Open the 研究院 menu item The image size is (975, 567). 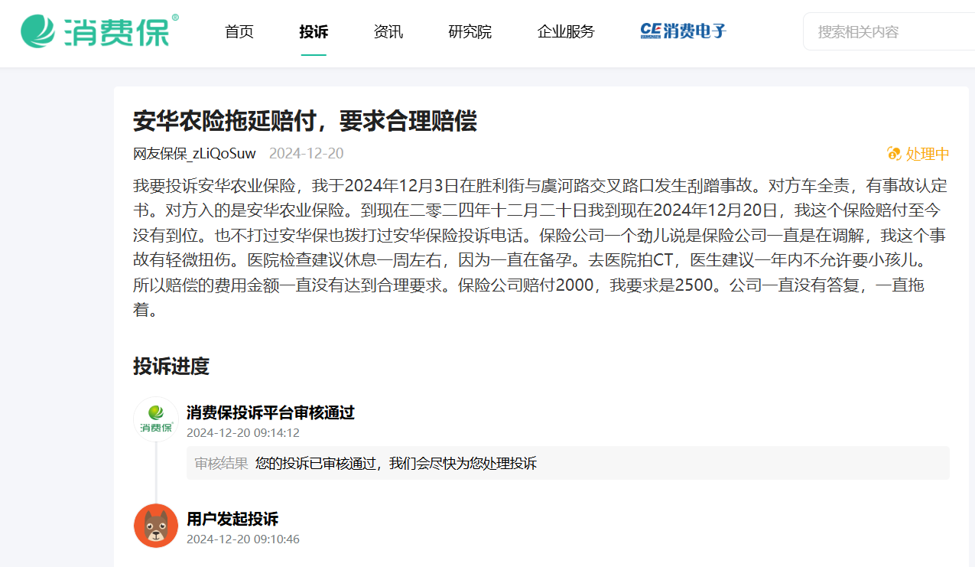(x=470, y=31)
